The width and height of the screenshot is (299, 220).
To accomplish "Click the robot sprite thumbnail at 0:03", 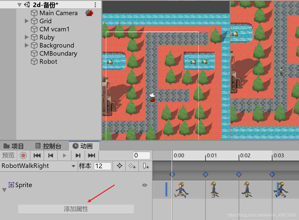I will 281,190.
